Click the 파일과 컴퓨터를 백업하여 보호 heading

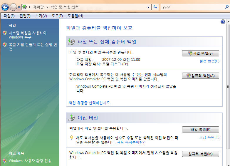pyautogui.click(x=99, y=28)
